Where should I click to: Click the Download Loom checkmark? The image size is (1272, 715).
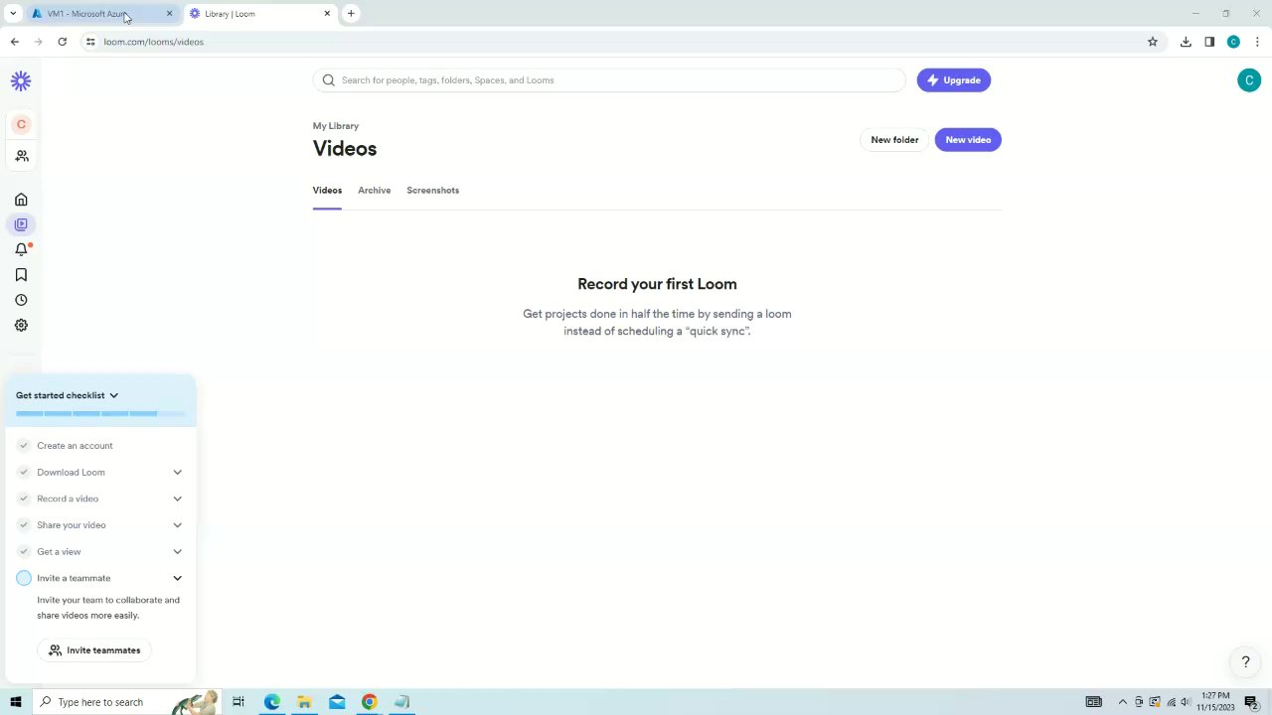click(x=24, y=473)
